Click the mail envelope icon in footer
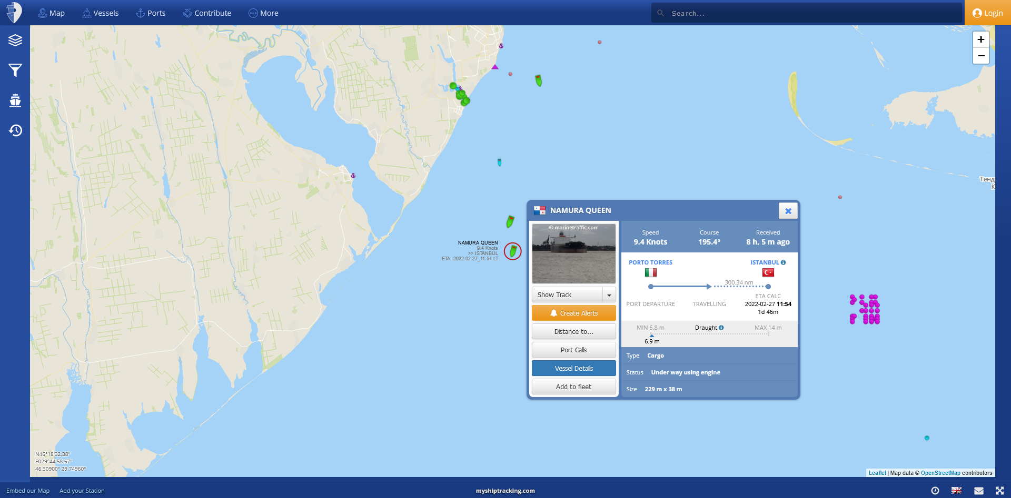Image resolution: width=1011 pixels, height=498 pixels. [978, 491]
